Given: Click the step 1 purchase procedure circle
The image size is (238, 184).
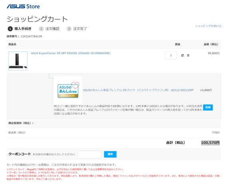Looking at the screenshot, I should pos(10,29).
